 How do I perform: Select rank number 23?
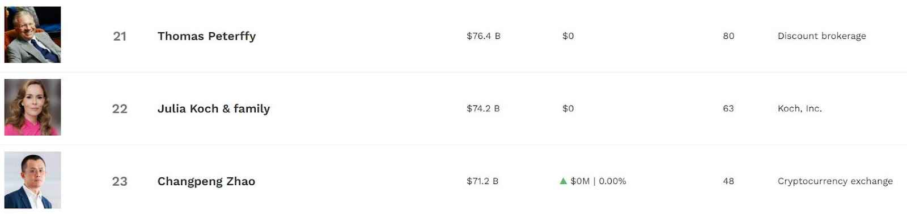tap(120, 181)
